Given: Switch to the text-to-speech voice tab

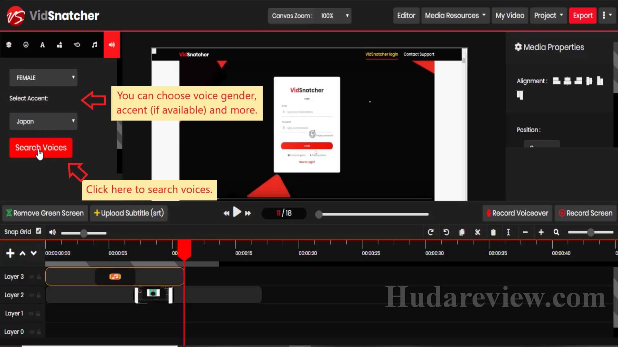Looking at the screenshot, I should [x=112, y=45].
